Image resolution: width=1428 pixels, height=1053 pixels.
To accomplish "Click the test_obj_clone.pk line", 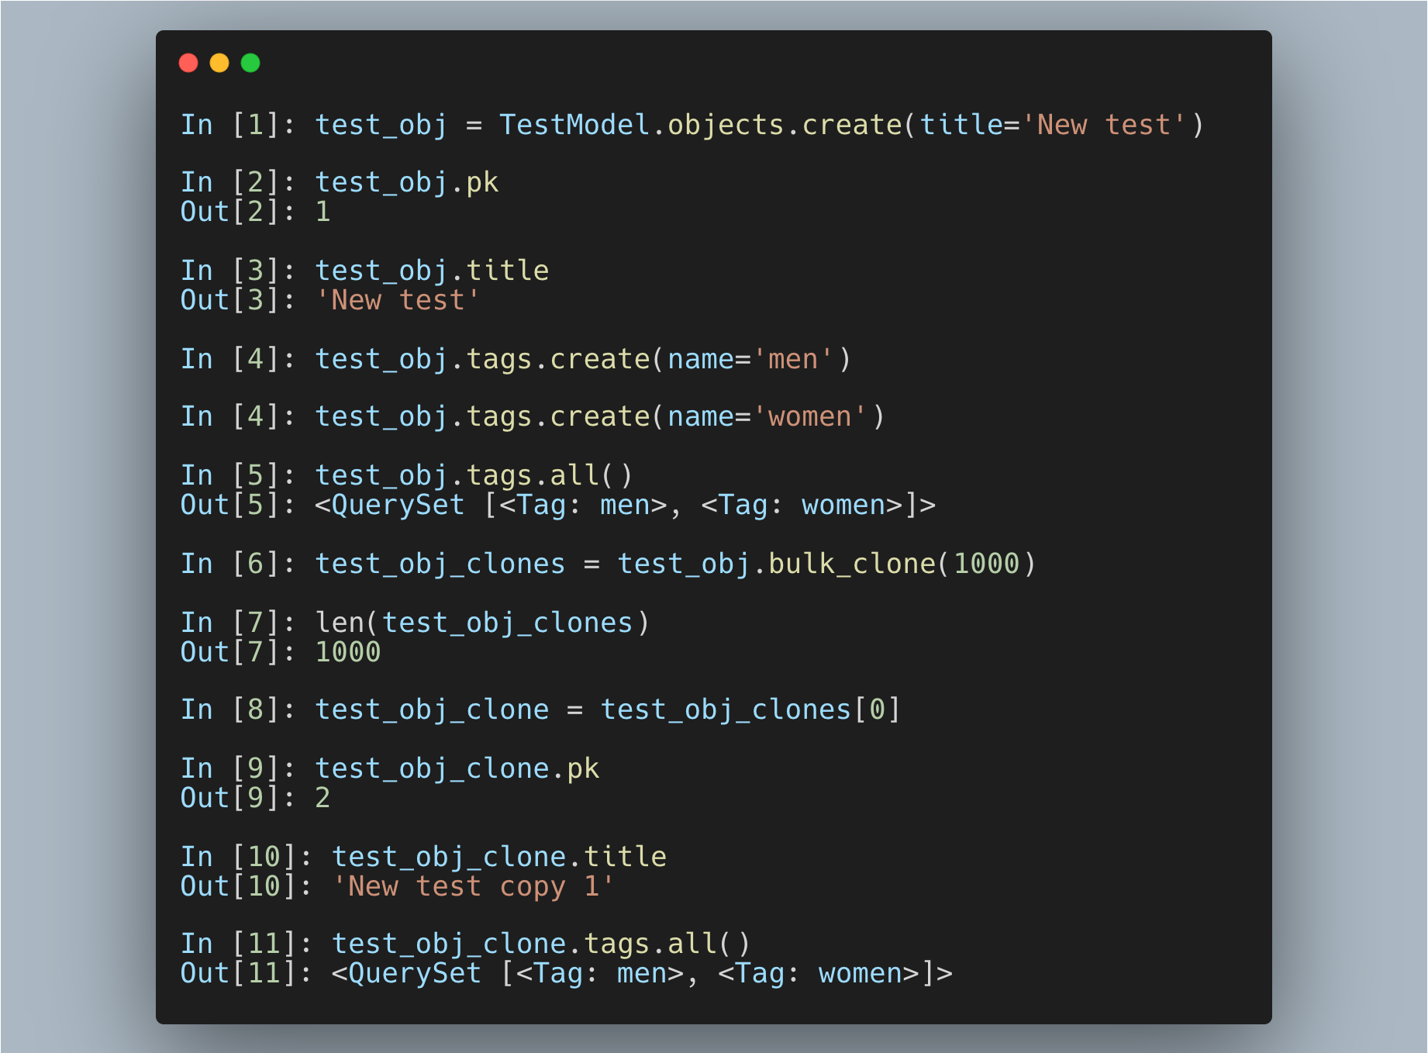I will click(x=457, y=767).
